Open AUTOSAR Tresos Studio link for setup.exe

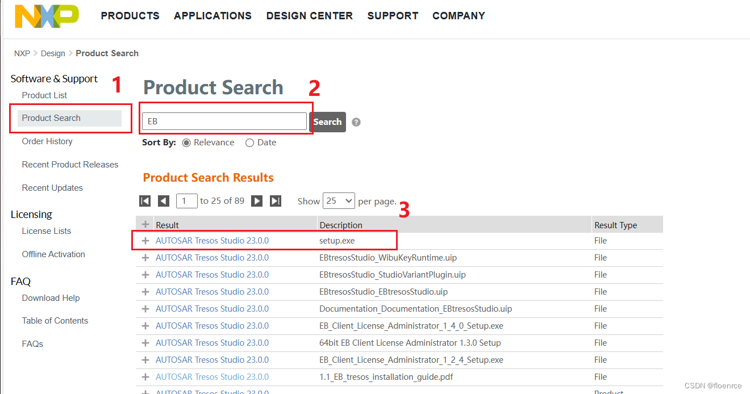pos(212,241)
